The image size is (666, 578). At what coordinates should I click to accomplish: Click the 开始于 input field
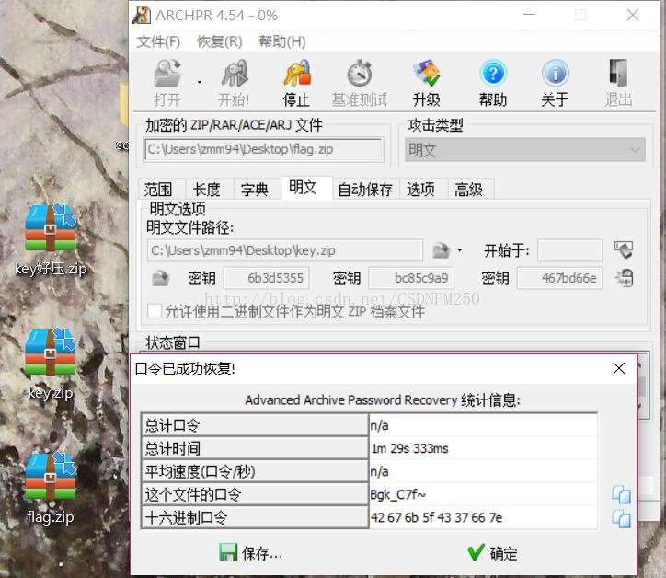569,250
